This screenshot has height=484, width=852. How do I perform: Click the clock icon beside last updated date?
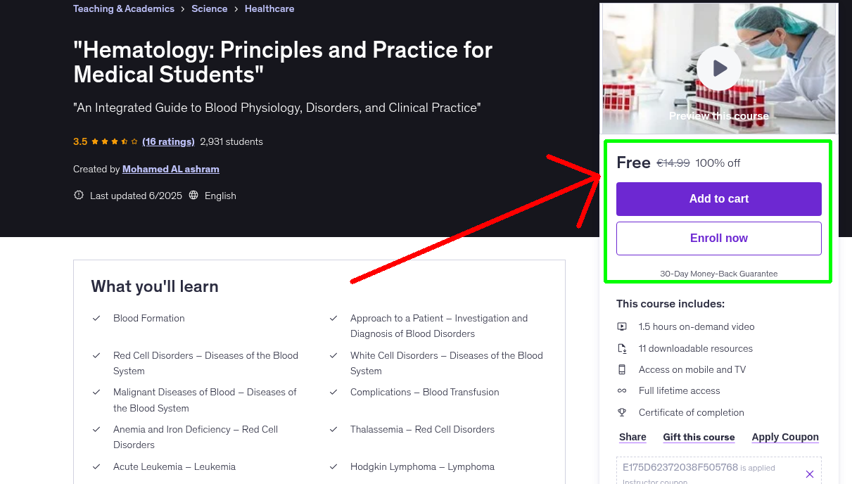pyautogui.click(x=78, y=196)
